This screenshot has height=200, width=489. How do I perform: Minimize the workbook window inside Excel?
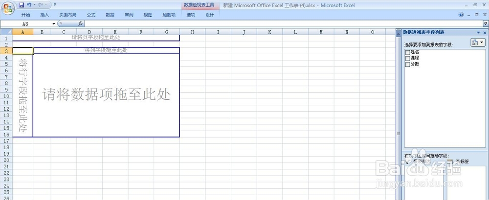click(469, 15)
